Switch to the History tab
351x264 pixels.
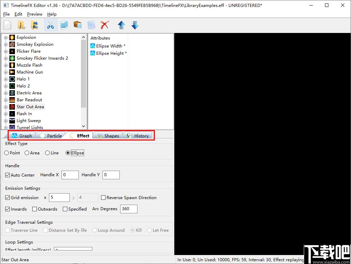[137, 136]
